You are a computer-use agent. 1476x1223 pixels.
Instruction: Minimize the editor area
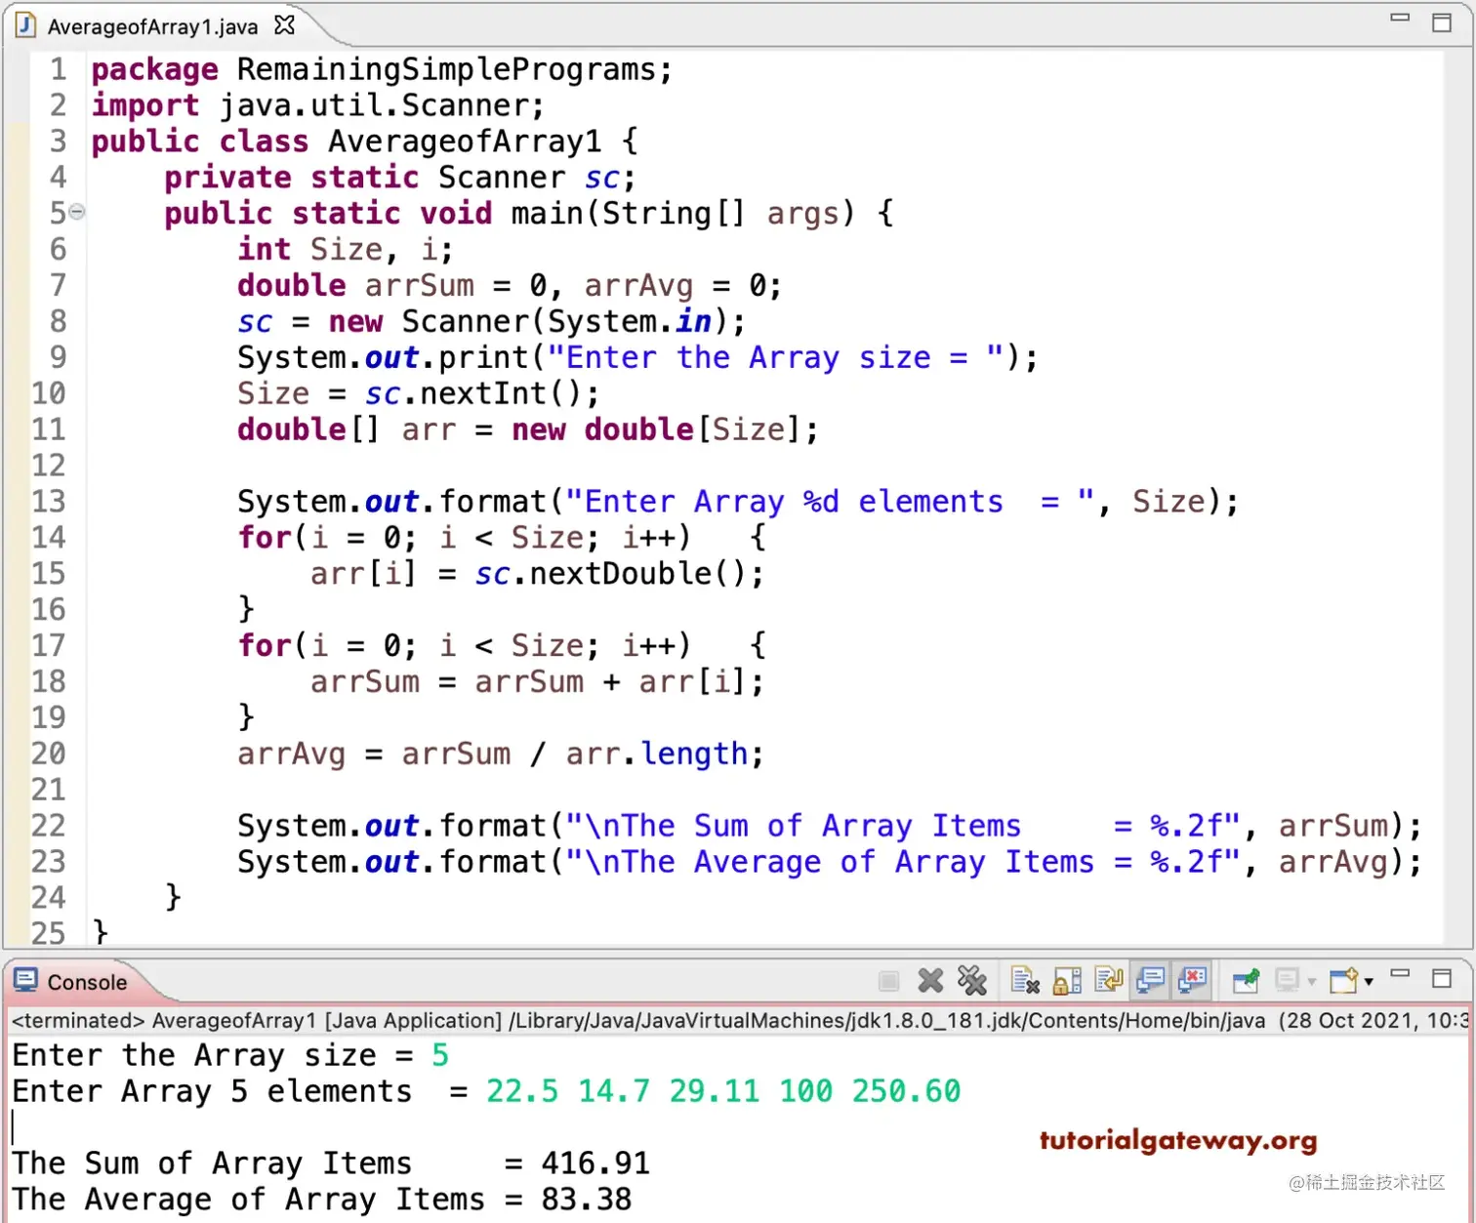[1400, 18]
